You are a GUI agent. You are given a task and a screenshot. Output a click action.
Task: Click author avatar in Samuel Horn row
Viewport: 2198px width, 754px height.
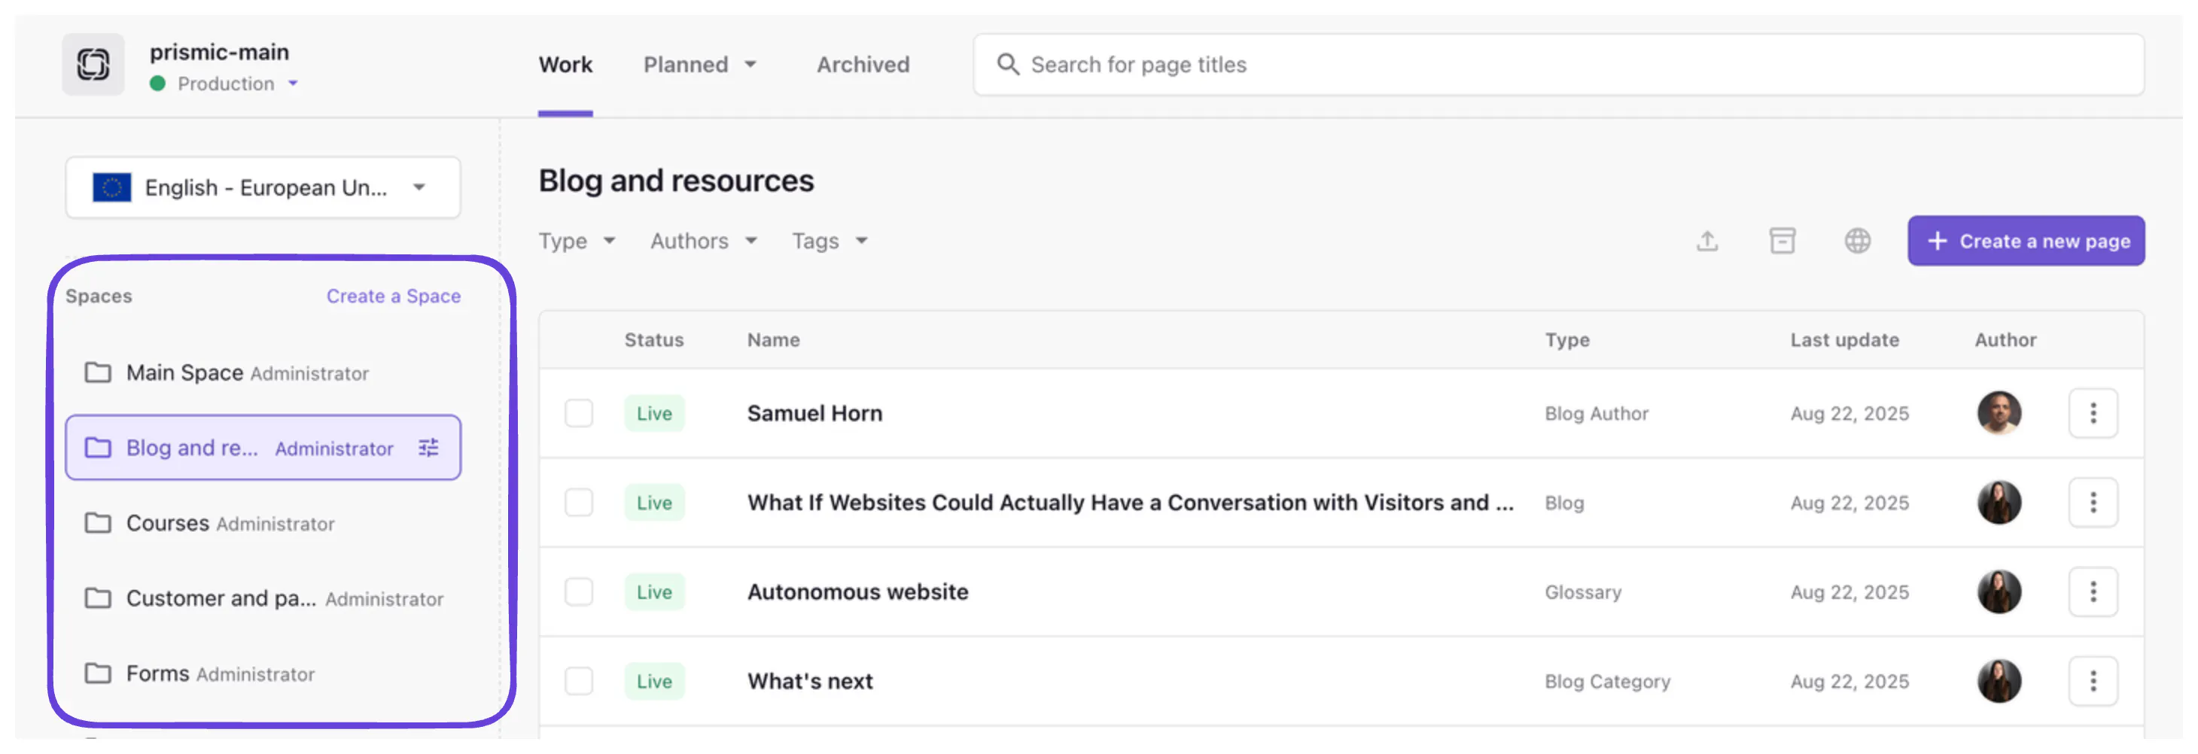(x=1999, y=414)
